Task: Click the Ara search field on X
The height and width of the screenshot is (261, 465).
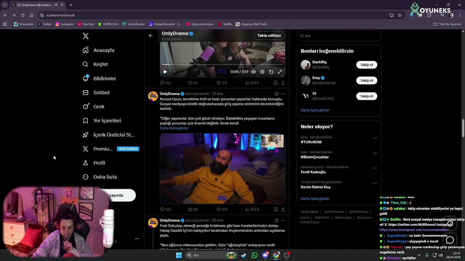Action: click(x=339, y=36)
